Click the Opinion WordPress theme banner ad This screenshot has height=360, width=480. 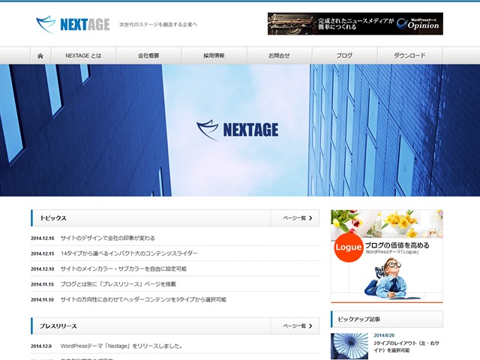[x=355, y=23]
